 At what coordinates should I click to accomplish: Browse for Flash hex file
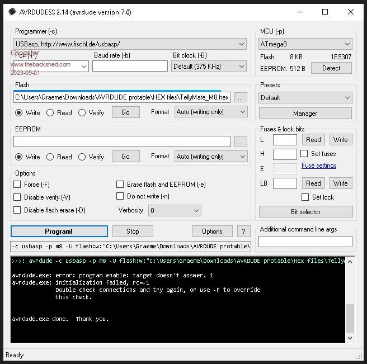click(x=241, y=97)
